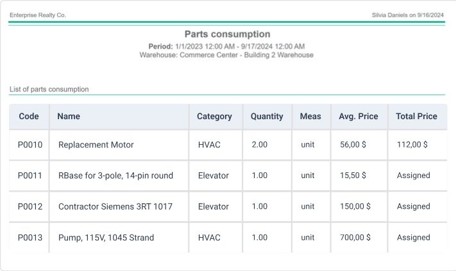The height and width of the screenshot is (271, 456).
Task: Click the Assigned status for the Pump row
Action: [x=413, y=238]
